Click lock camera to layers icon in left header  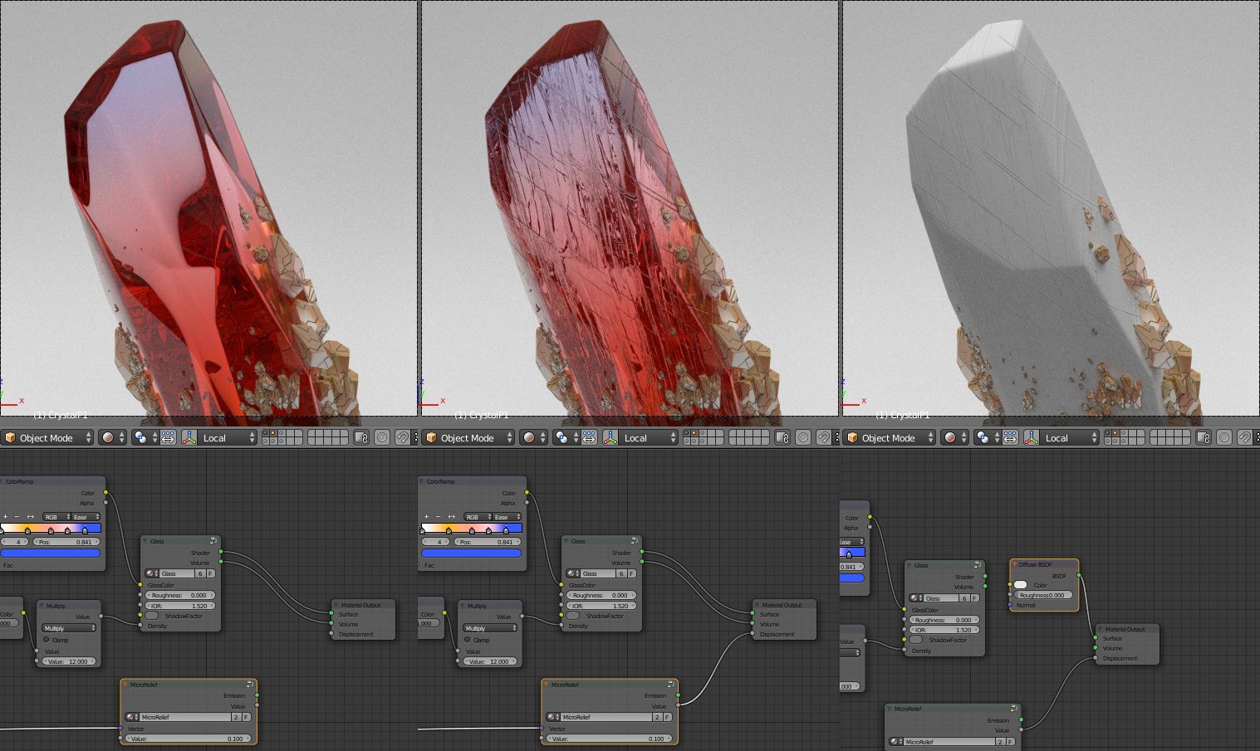(x=360, y=437)
